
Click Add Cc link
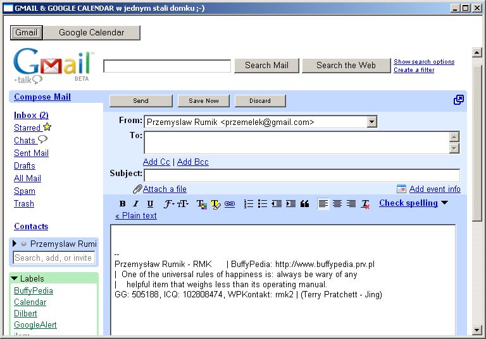[156, 162]
